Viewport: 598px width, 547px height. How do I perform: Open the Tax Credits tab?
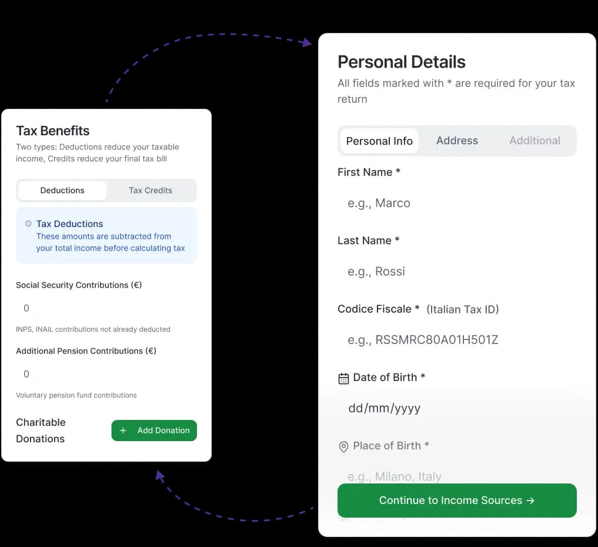coord(151,191)
